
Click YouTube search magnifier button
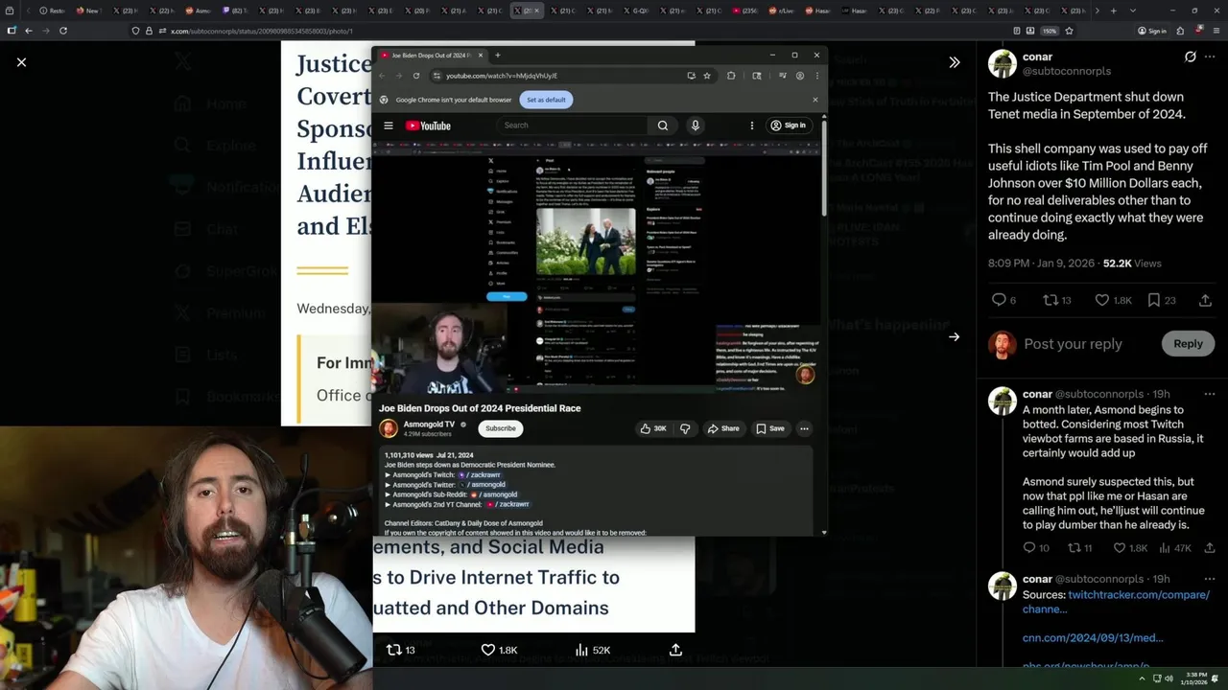662,126
